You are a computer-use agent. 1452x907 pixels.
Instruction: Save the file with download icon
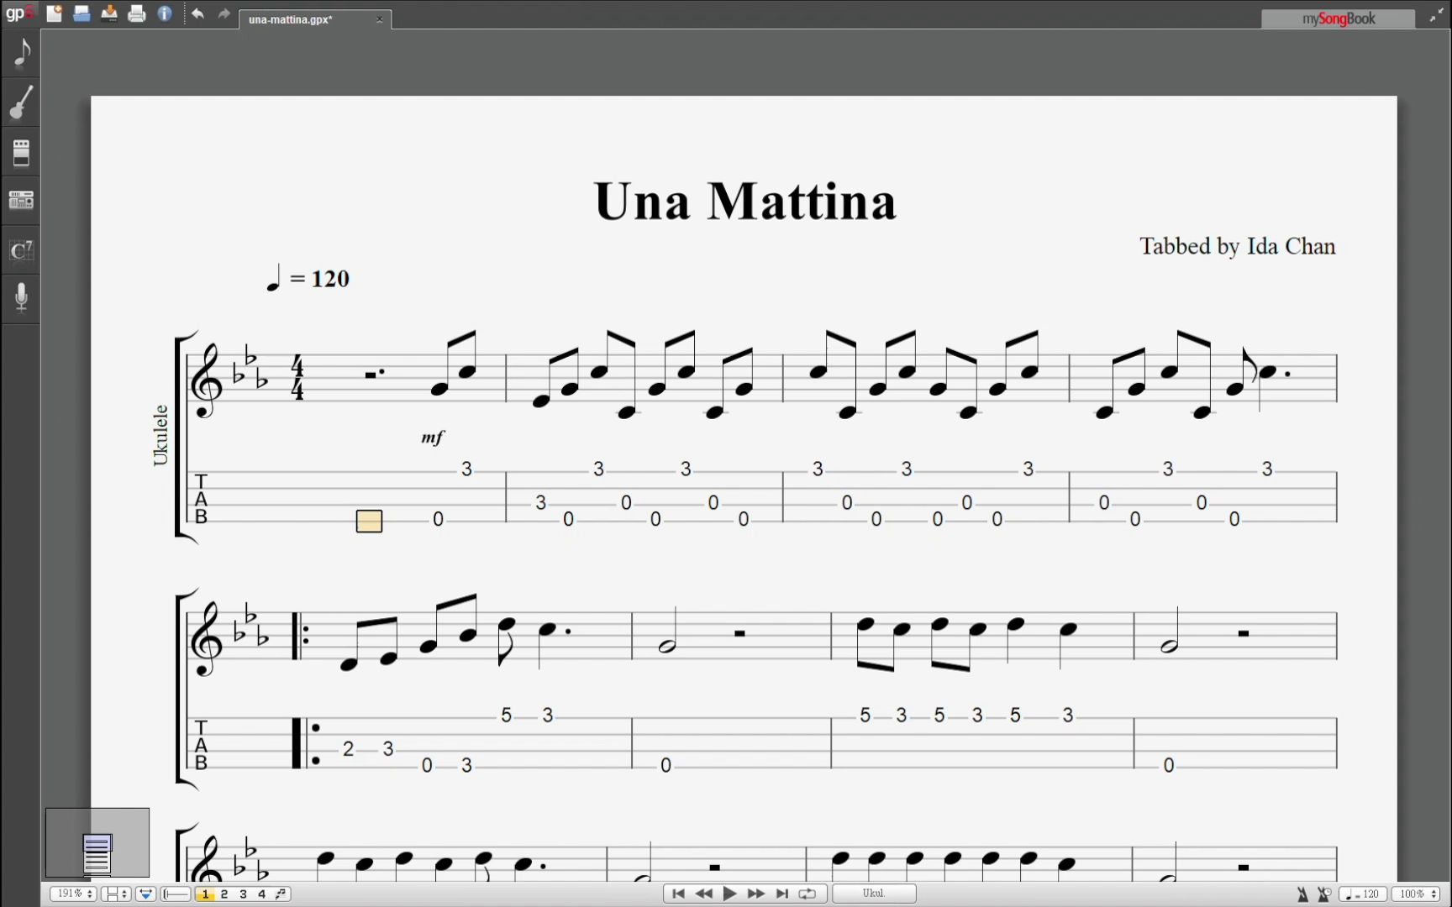click(109, 13)
